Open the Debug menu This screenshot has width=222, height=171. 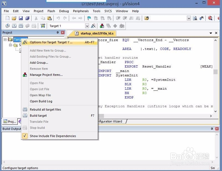point(64,11)
